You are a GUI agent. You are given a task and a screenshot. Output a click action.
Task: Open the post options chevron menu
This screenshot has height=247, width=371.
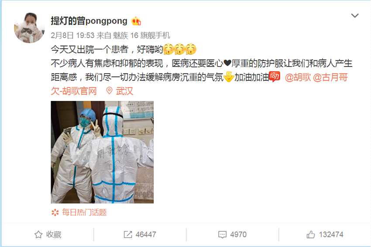[355, 16]
